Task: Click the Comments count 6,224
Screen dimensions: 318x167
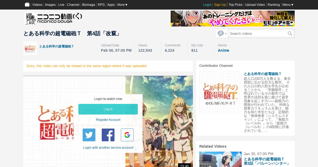Action: point(170,50)
